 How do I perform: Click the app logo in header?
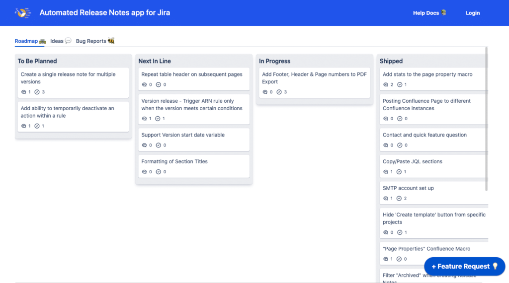[x=23, y=12]
